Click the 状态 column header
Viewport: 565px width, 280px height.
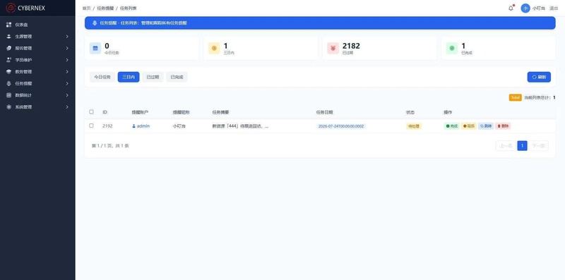pyautogui.click(x=410, y=112)
